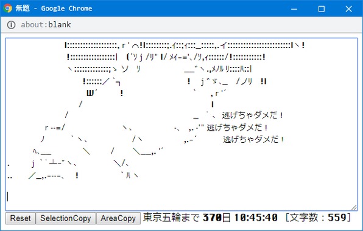Click the SelectionCopy button
The width and height of the screenshot is (363, 231).
tap(66, 218)
